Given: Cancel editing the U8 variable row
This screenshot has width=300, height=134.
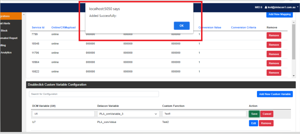Looking at the screenshot, I should tap(267, 114).
